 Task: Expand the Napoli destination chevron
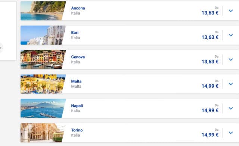tap(231, 108)
